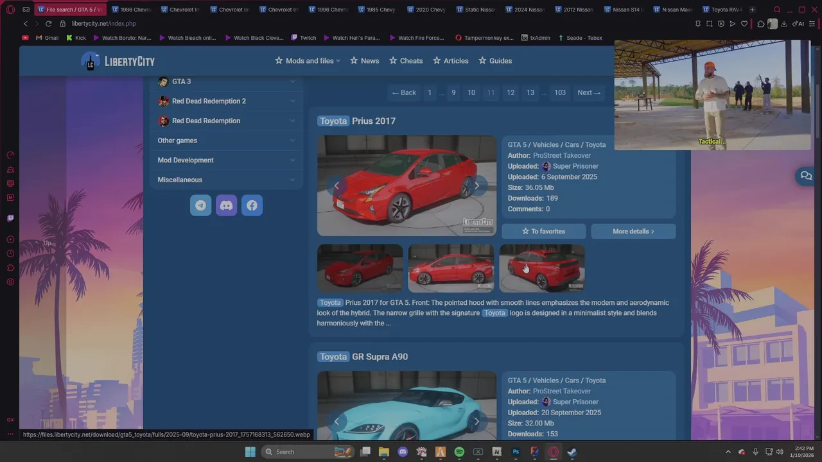Expand the Miscellaneous category
The height and width of the screenshot is (462, 822).
coord(226,180)
